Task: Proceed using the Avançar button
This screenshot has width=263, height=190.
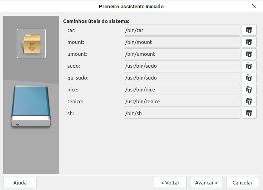Action: (206, 182)
